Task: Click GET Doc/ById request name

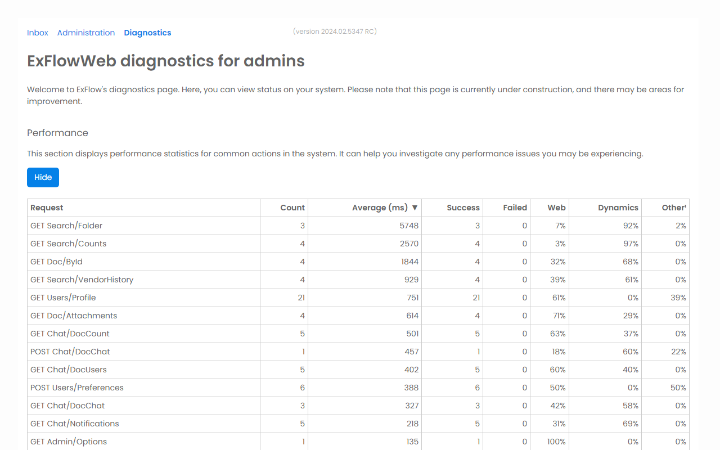Action: (x=56, y=262)
